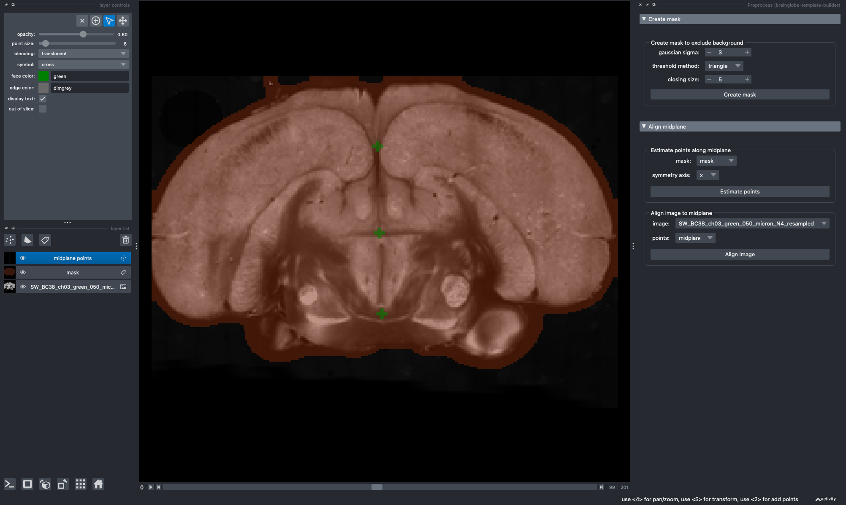Select the midplane points layer

[x=73, y=258]
